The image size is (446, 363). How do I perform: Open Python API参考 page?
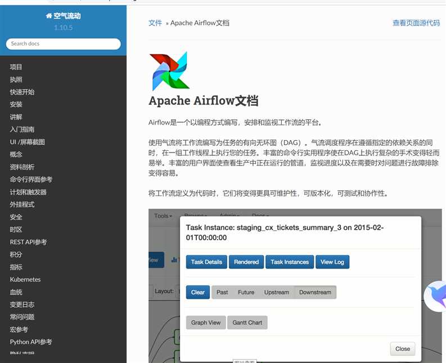pos(31,342)
